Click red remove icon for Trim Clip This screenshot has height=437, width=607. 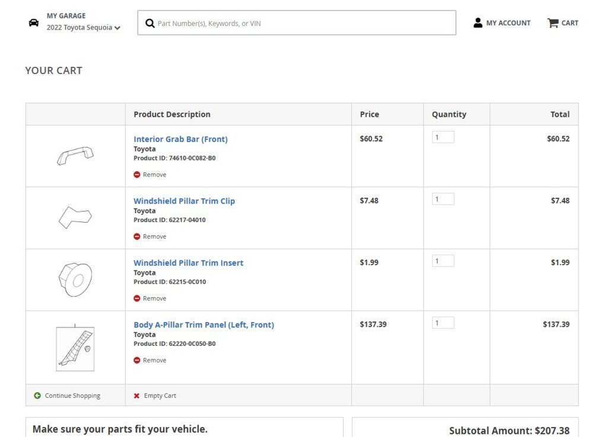coord(136,236)
